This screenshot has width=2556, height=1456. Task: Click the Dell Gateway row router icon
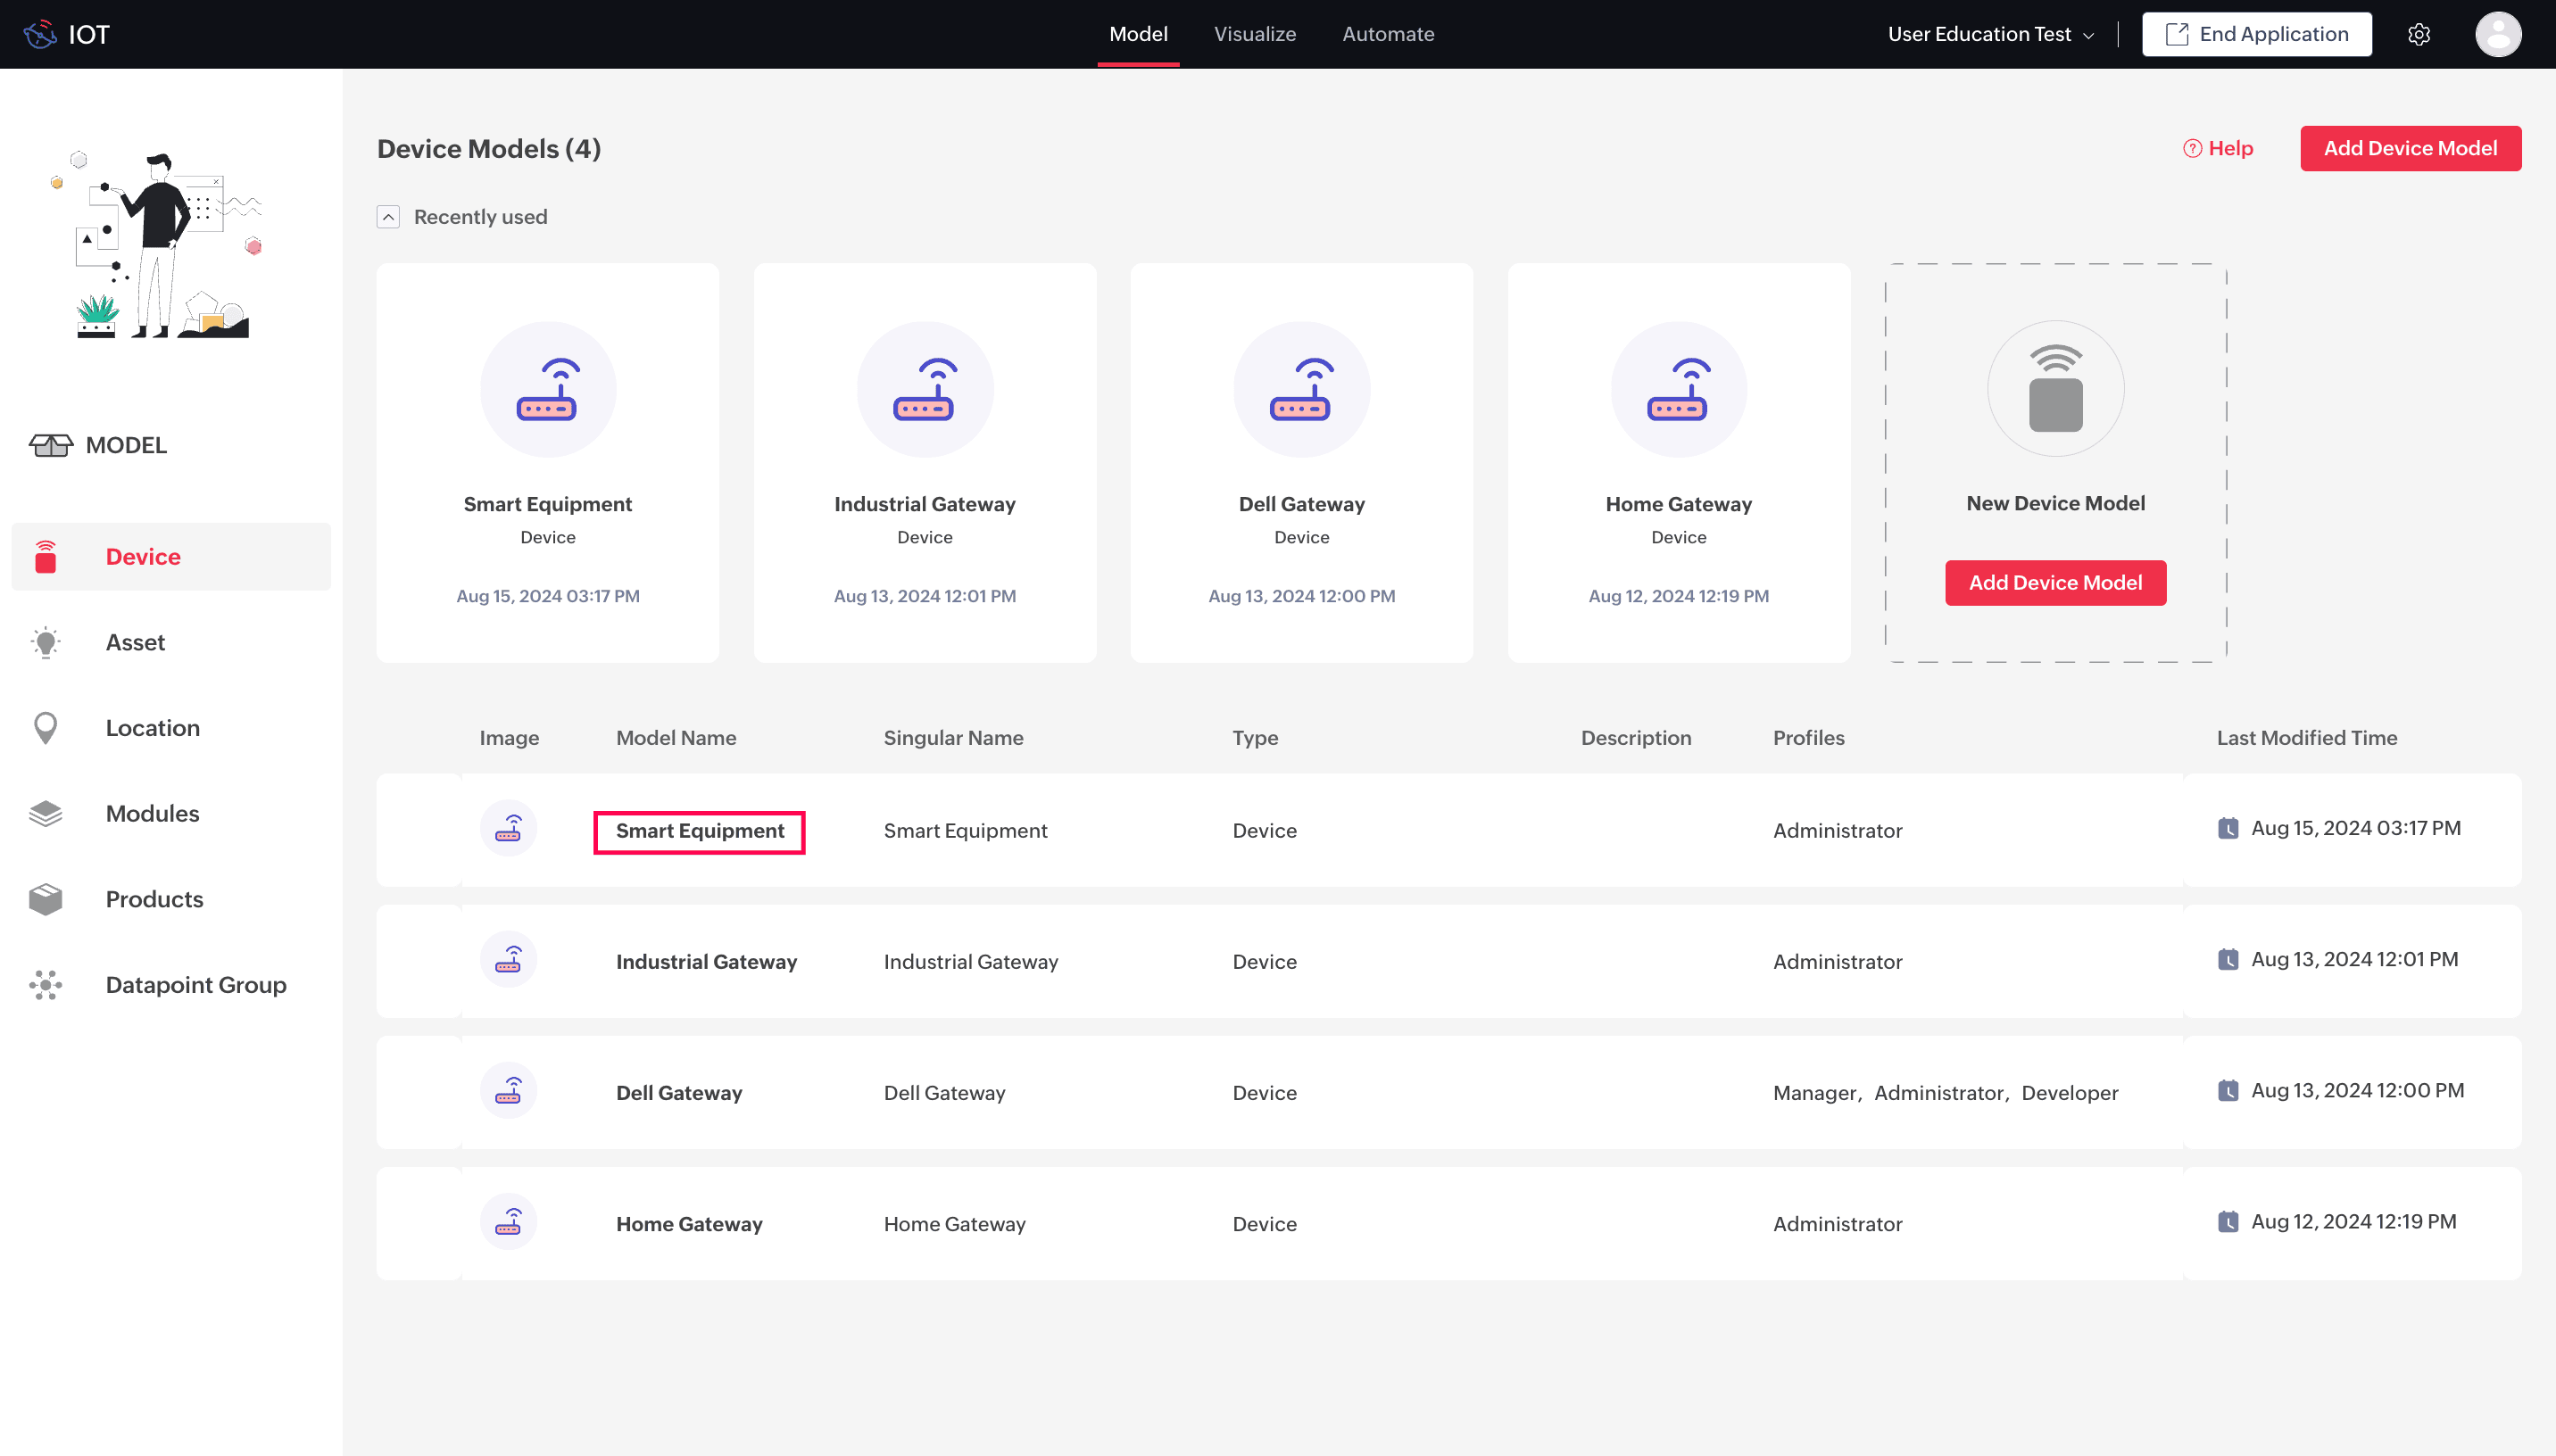[x=508, y=1091]
